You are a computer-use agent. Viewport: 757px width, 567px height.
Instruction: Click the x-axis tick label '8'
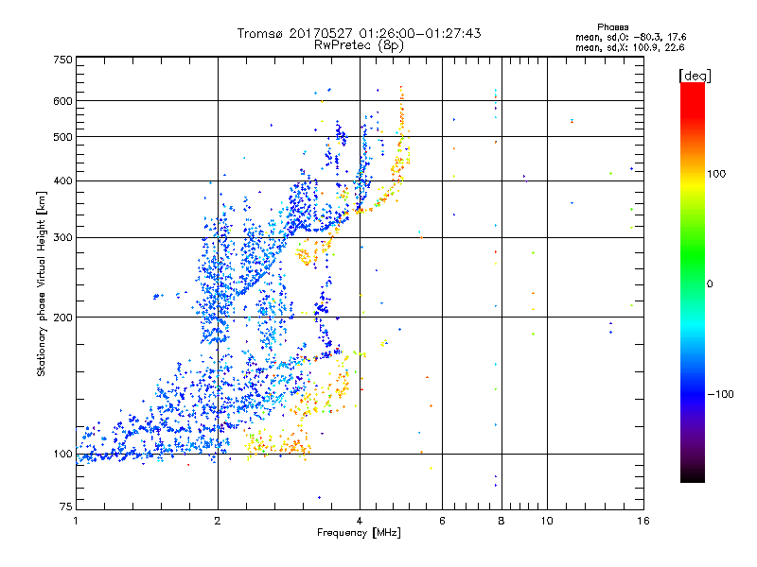[502, 521]
